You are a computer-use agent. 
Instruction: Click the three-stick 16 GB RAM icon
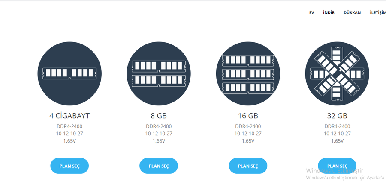[x=248, y=74]
